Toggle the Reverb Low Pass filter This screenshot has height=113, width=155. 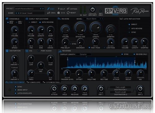(x=104, y=48)
